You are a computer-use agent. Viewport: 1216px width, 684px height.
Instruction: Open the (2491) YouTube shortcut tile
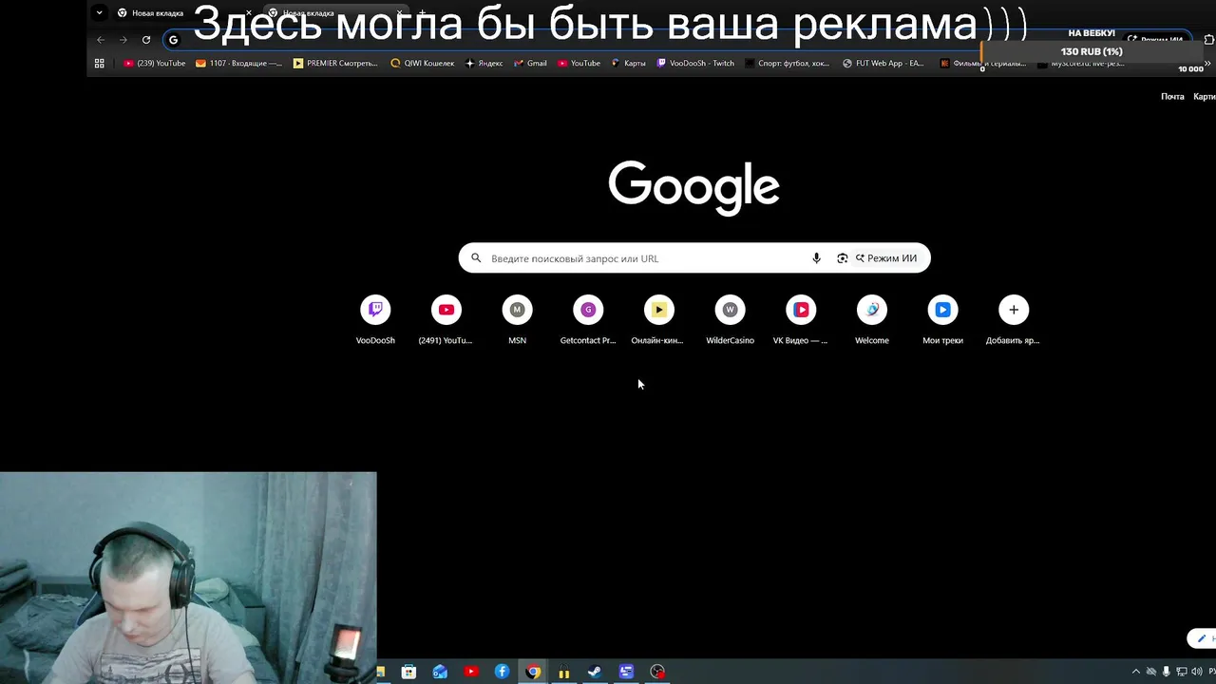click(446, 320)
